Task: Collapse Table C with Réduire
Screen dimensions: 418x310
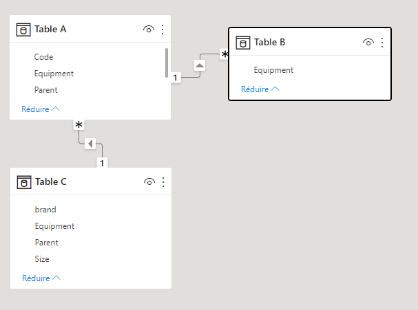Action: pyautogui.click(x=41, y=278)
